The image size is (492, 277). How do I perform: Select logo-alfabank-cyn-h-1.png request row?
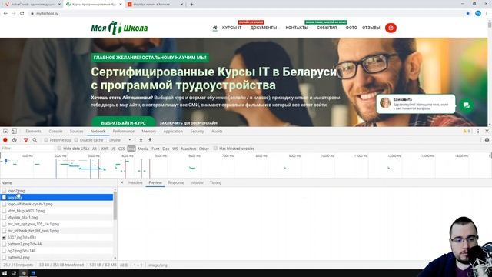click(x=57, y=204)
